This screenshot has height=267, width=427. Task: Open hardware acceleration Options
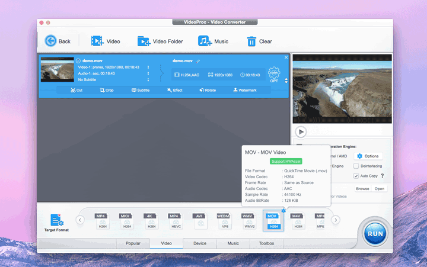point(368,156)
